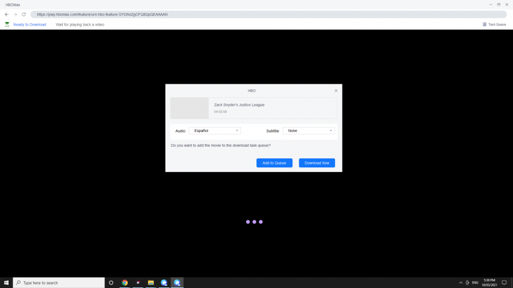The image size is (513, 288).
Task: Open the Windows Start menu
Action: click(6, 283)
